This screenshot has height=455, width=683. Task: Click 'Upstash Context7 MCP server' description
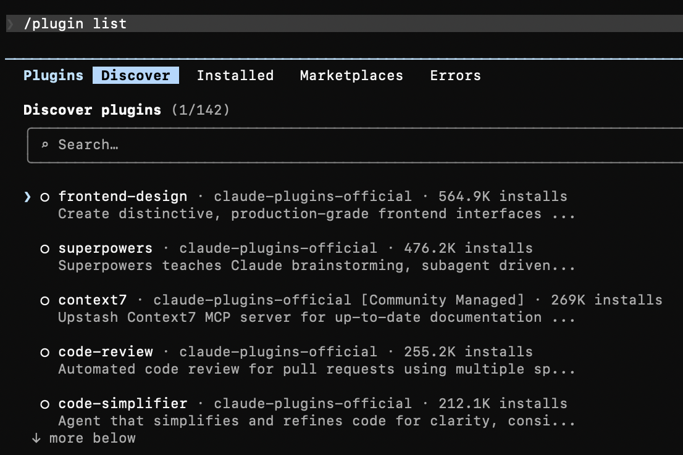coord(317,318)
